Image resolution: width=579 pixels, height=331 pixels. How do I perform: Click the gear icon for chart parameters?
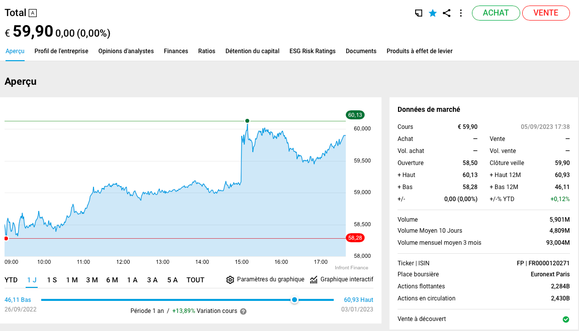click(230, 280)
